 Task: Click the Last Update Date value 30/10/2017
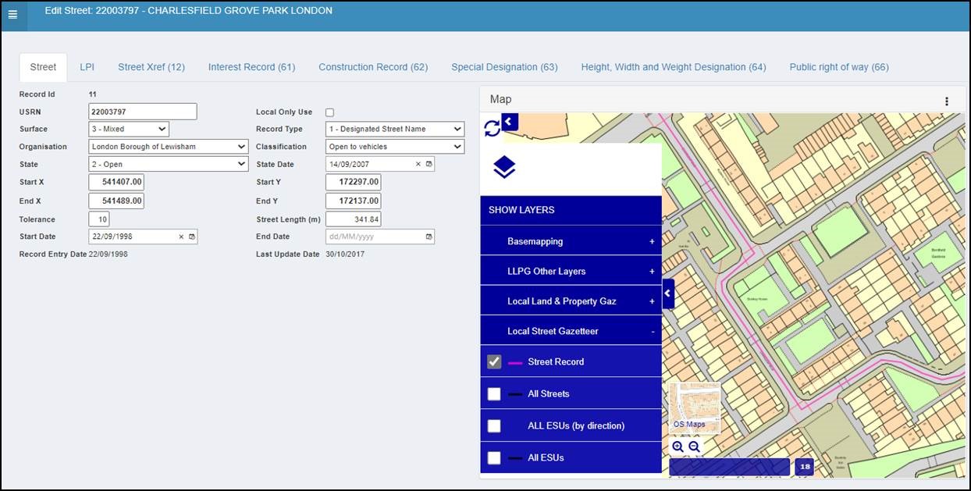click(345, 254)
